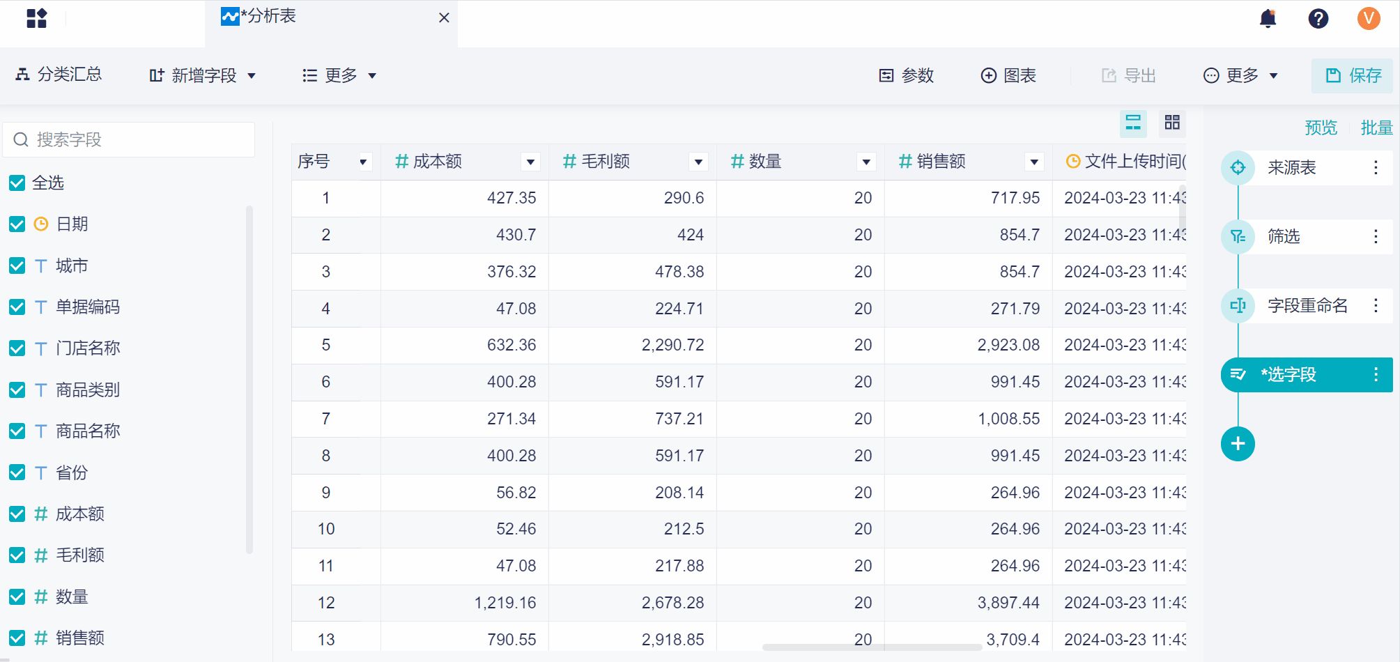The image size is (1400, 662).
Task: Click the notification bell icon
Action: 1268,19
